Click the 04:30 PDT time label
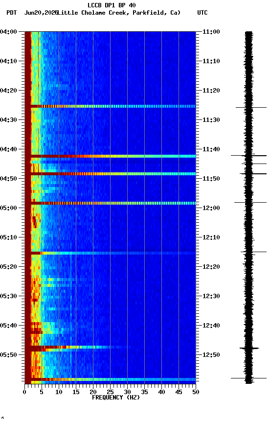 coord(8,120)
